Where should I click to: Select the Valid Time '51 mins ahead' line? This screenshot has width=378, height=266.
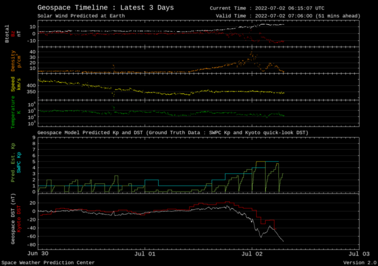click(288, 16)
